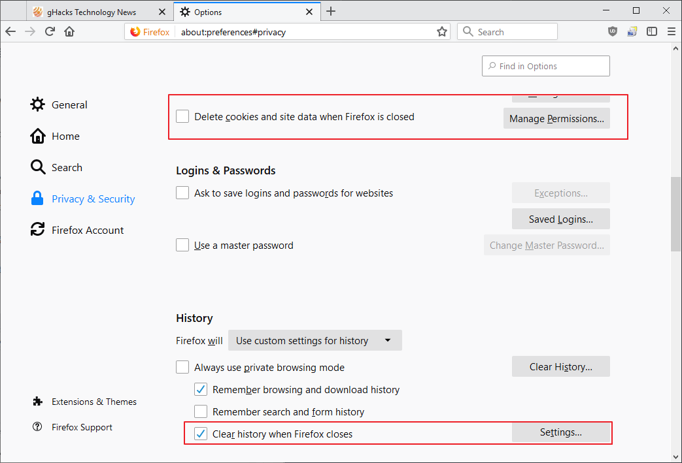This screenshot has height=463, width=682.
Task: Click the Manage Permissions button
Action: (556, 119)
